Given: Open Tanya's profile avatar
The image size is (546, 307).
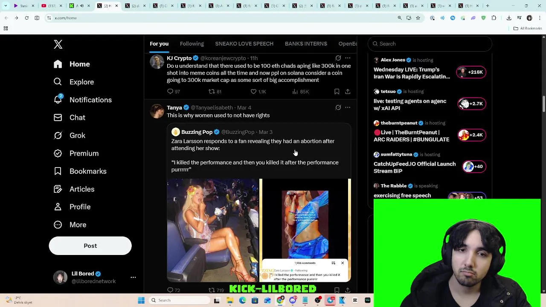Looking at the screenshot, I should pyautogui.click(x=157, y=111).
